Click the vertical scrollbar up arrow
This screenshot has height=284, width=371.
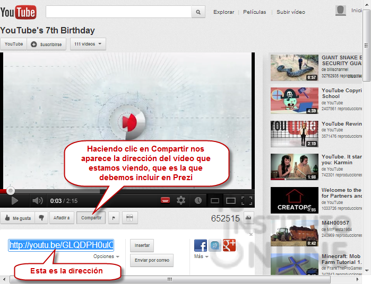tap(367, 4)
